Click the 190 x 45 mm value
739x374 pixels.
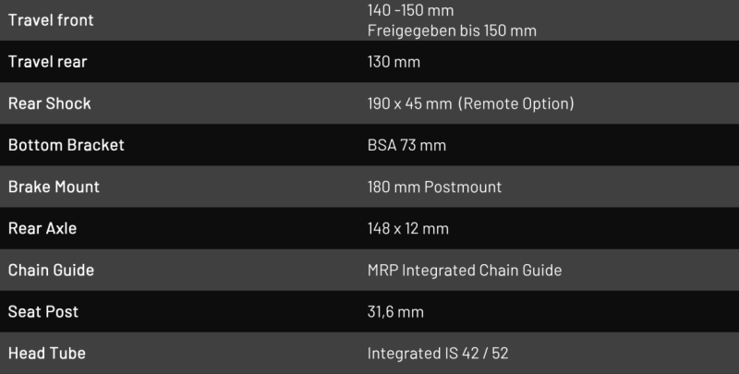(409, 103)
